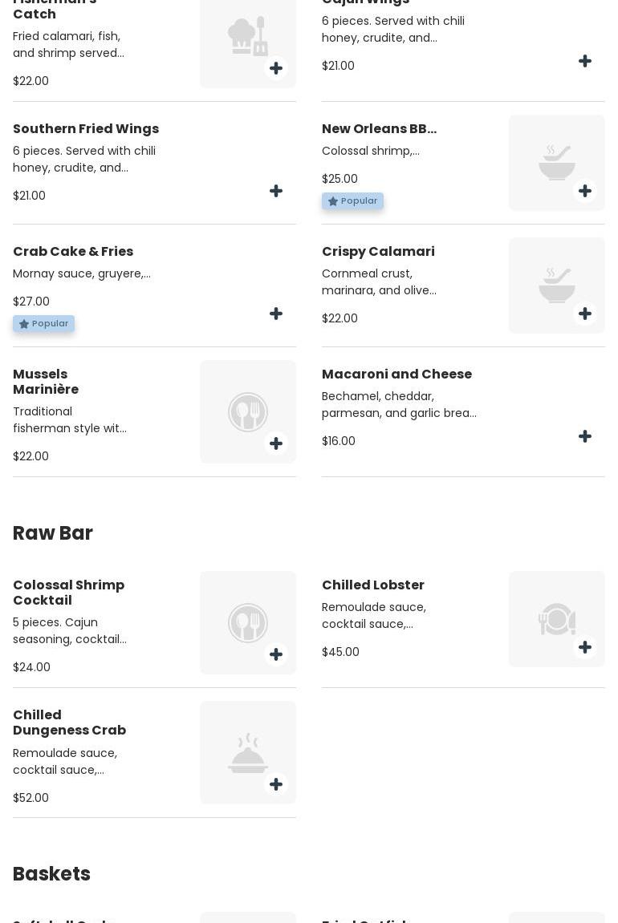This screenshot has height=923, width=618.
Task: Add Chilled Dungeness Crab plus icon
Action: tap(276, 785)
